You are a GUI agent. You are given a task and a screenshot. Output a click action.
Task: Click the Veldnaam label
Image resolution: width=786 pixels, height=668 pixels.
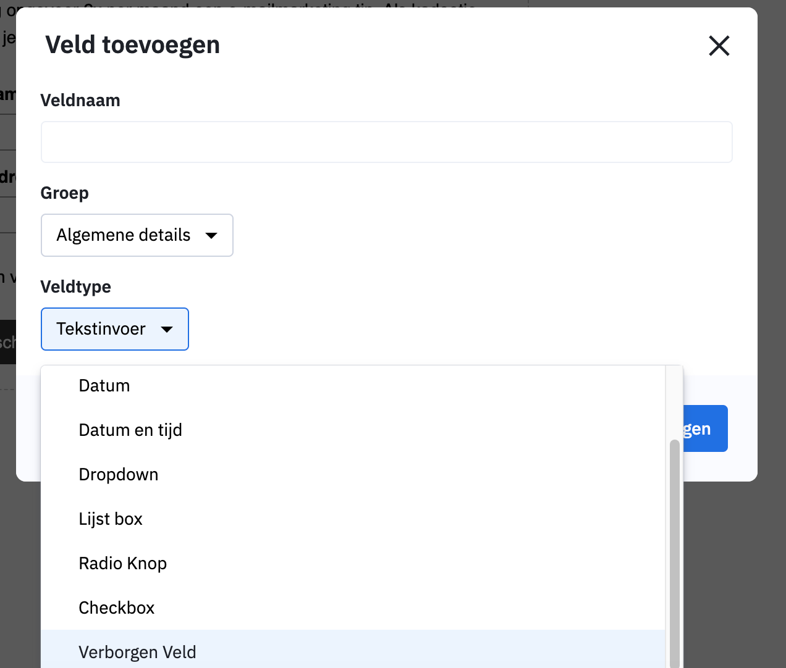pyautogui.click(x=80, y=101)
